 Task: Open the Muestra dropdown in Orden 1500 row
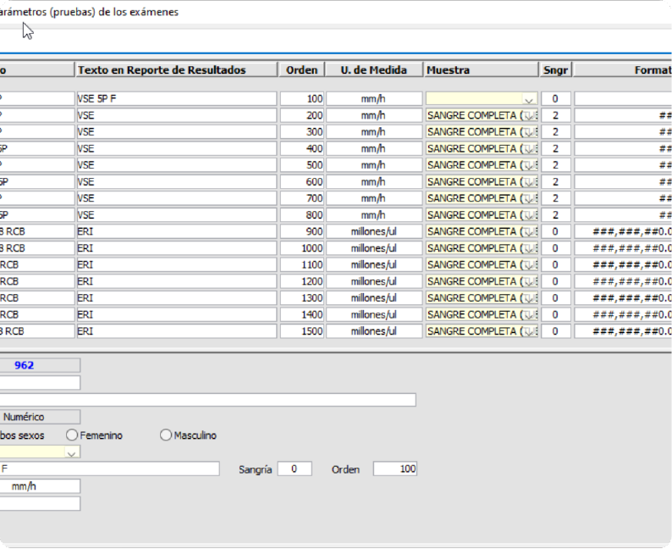(529, 331)
